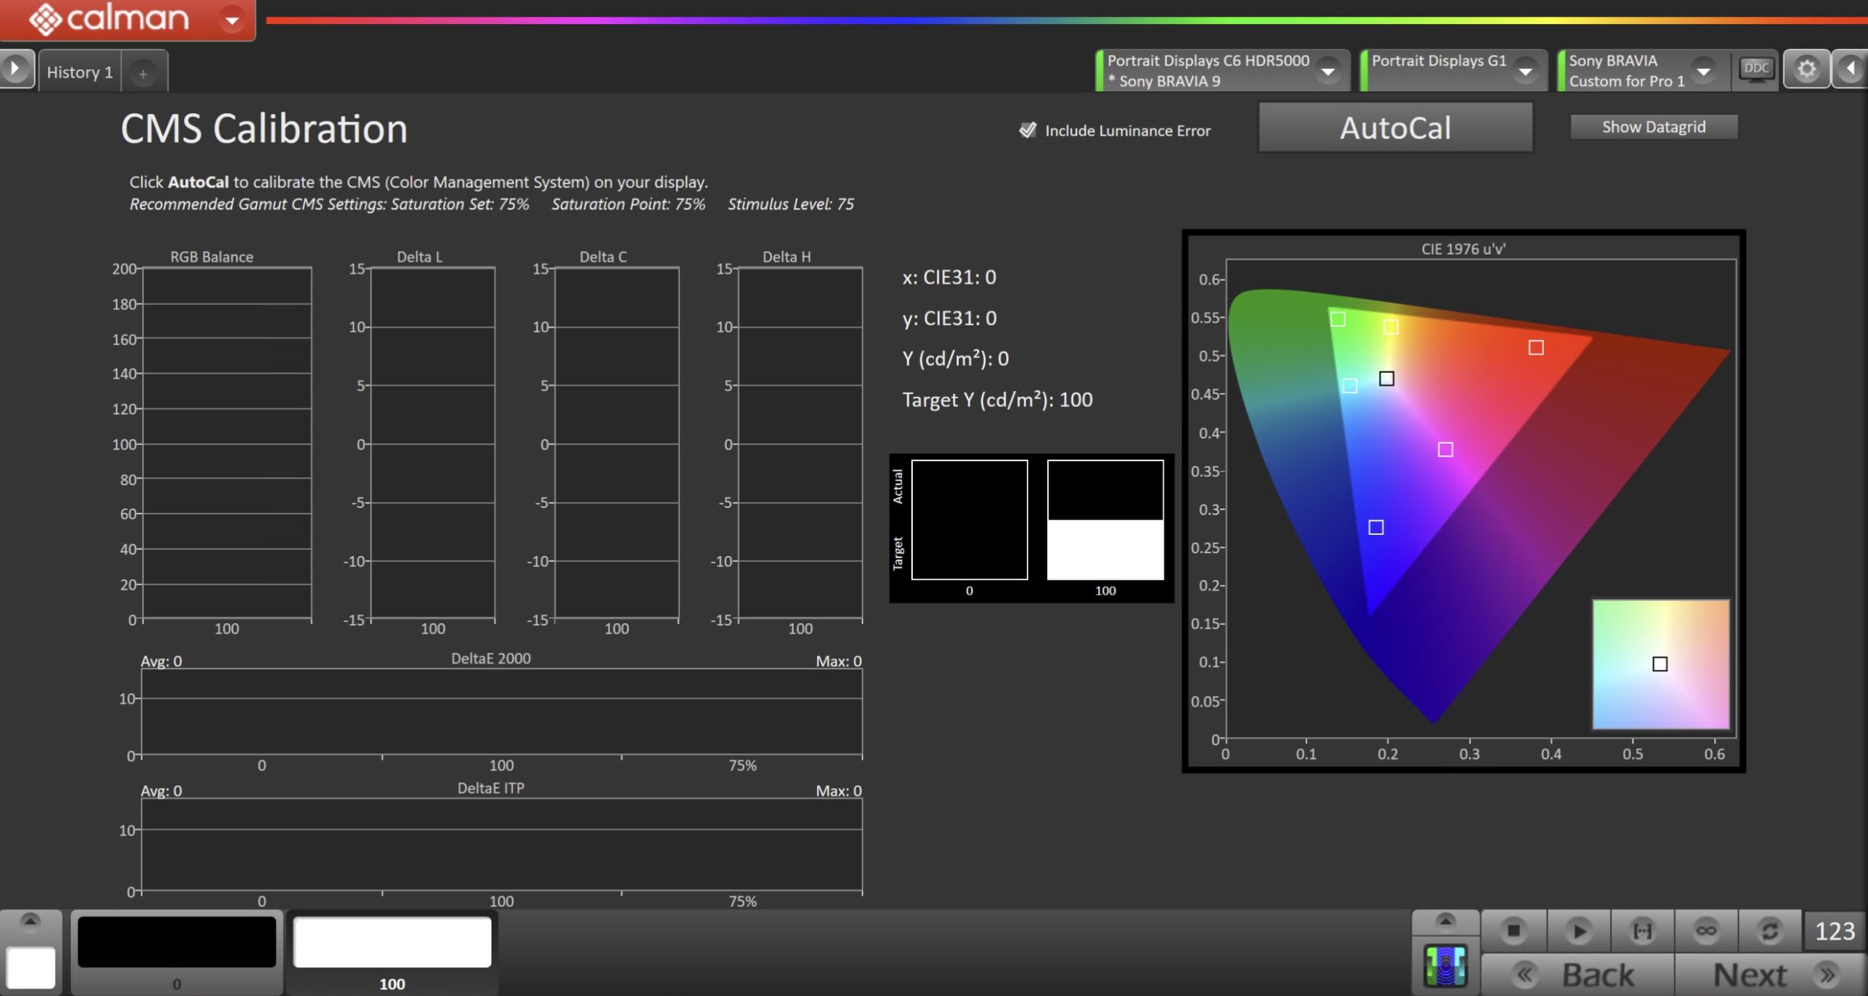The width and height of the screenshot is (1868, 996).
Task: Click the test pattern window thumbnail icon
Action: coord(1445,965)
